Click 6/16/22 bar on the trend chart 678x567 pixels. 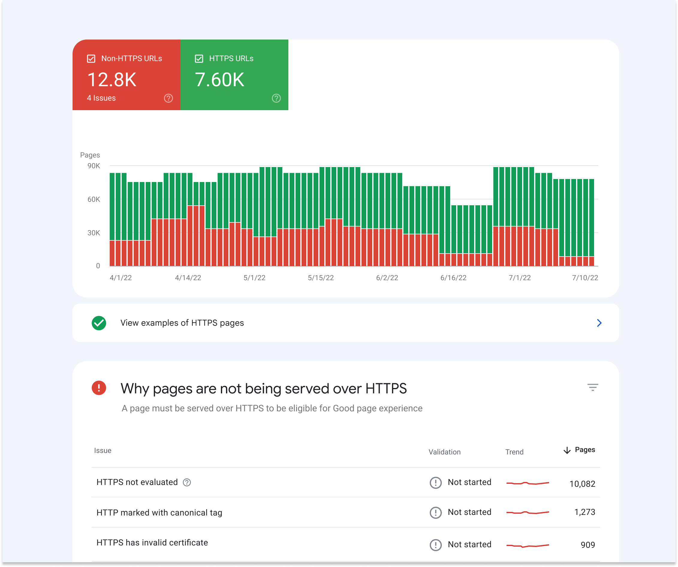click(x=451, y=225)
